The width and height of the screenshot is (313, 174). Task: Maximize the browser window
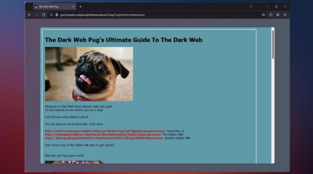pos(276,6)
